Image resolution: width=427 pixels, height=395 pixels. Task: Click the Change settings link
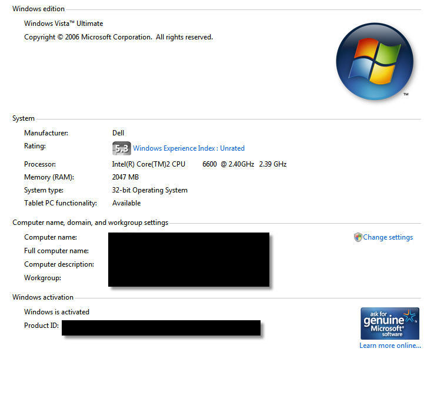pos(388,237)
